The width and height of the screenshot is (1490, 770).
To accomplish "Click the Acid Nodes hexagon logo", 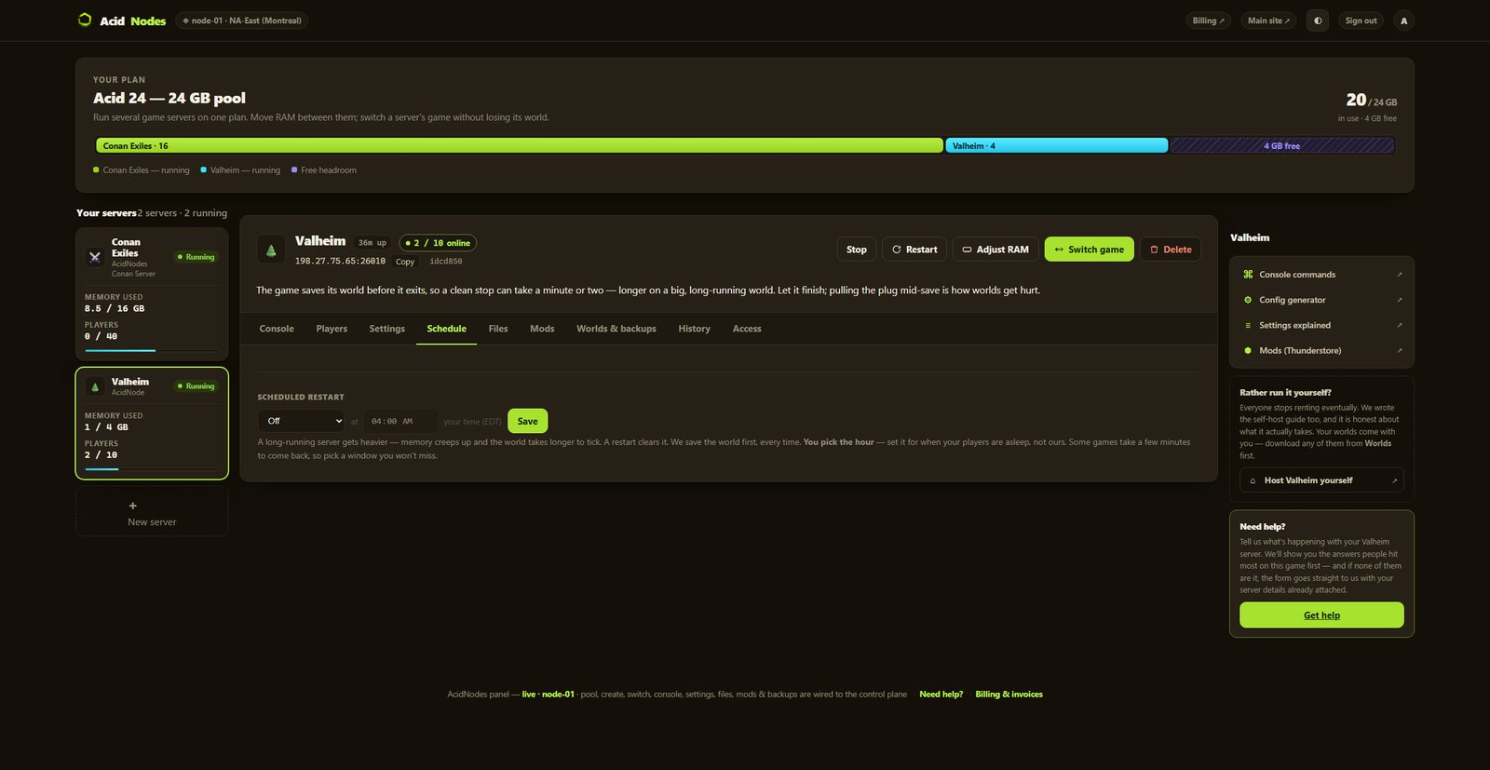I will pyautogui.click(x=85, y=20).
